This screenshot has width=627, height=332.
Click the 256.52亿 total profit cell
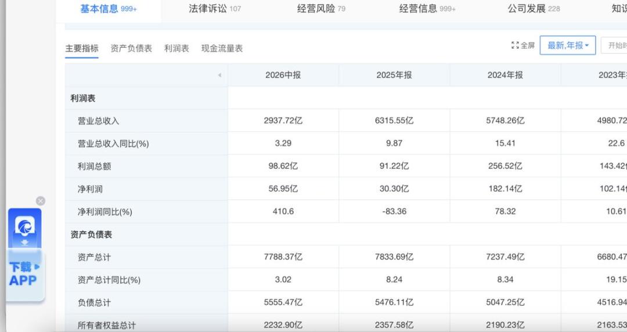506,166
